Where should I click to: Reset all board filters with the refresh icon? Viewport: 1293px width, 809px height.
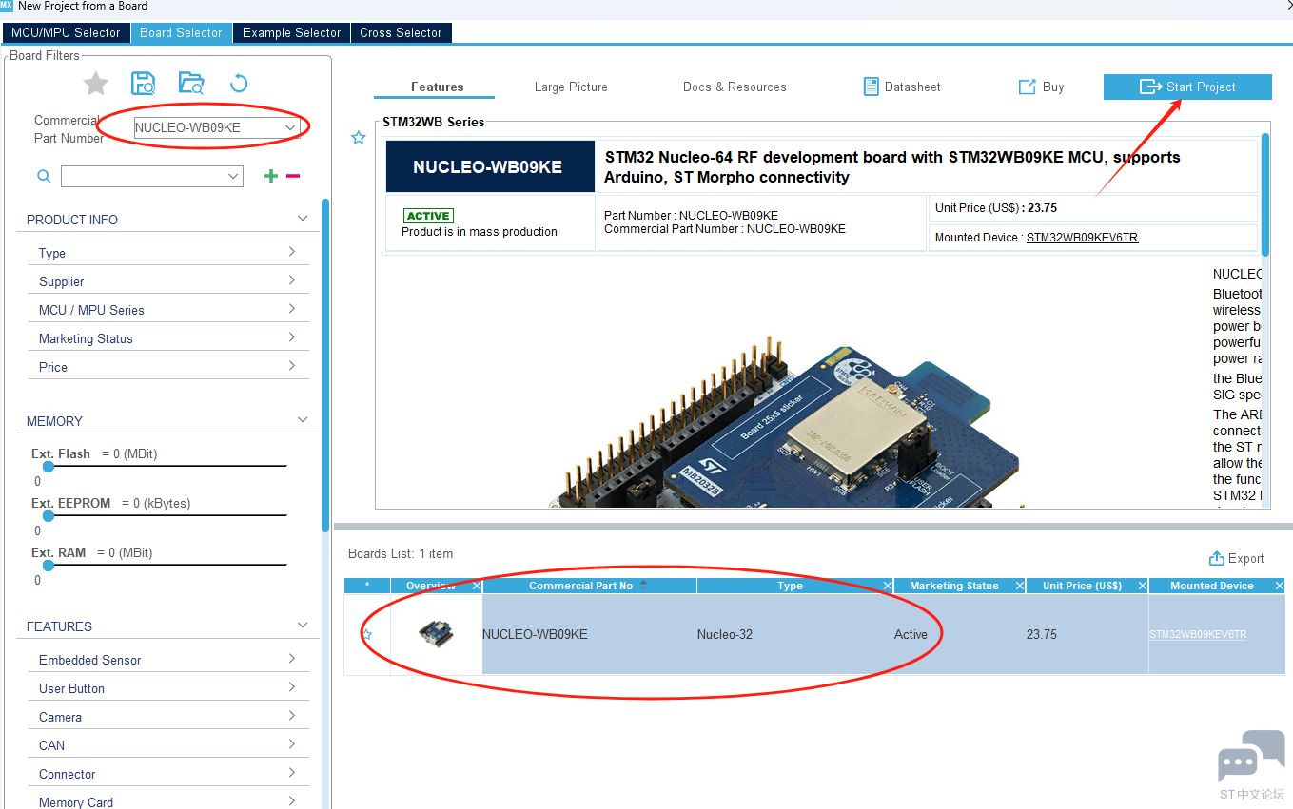239,84
